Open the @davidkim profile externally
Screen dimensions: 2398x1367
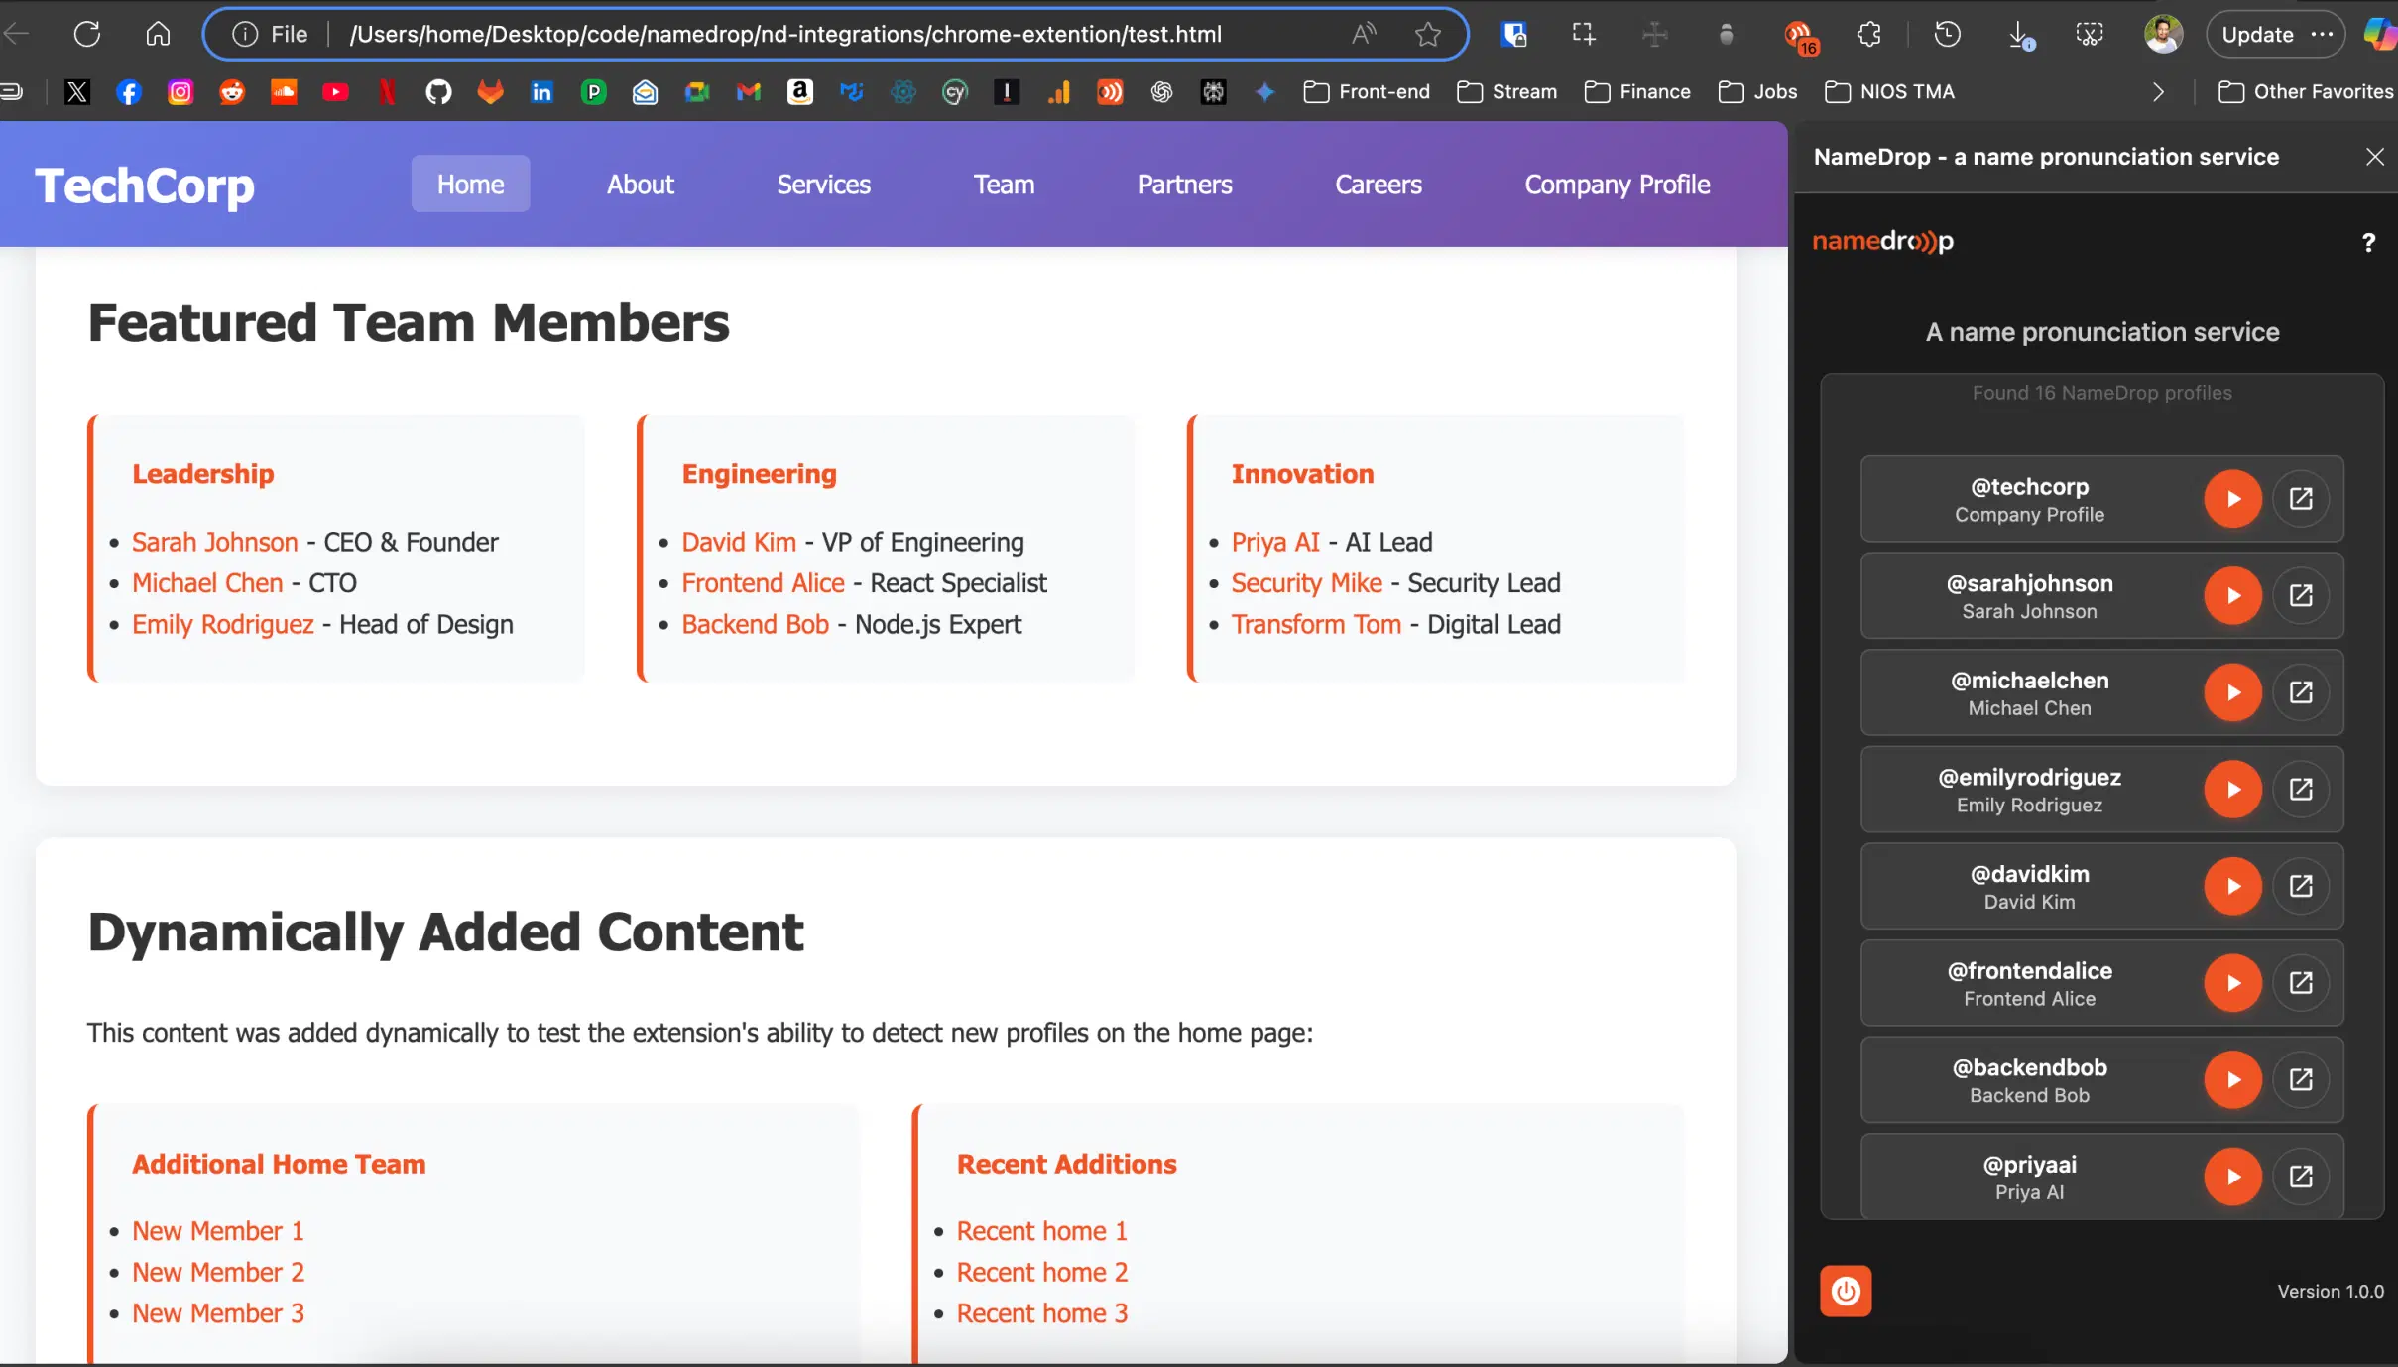2301,886
